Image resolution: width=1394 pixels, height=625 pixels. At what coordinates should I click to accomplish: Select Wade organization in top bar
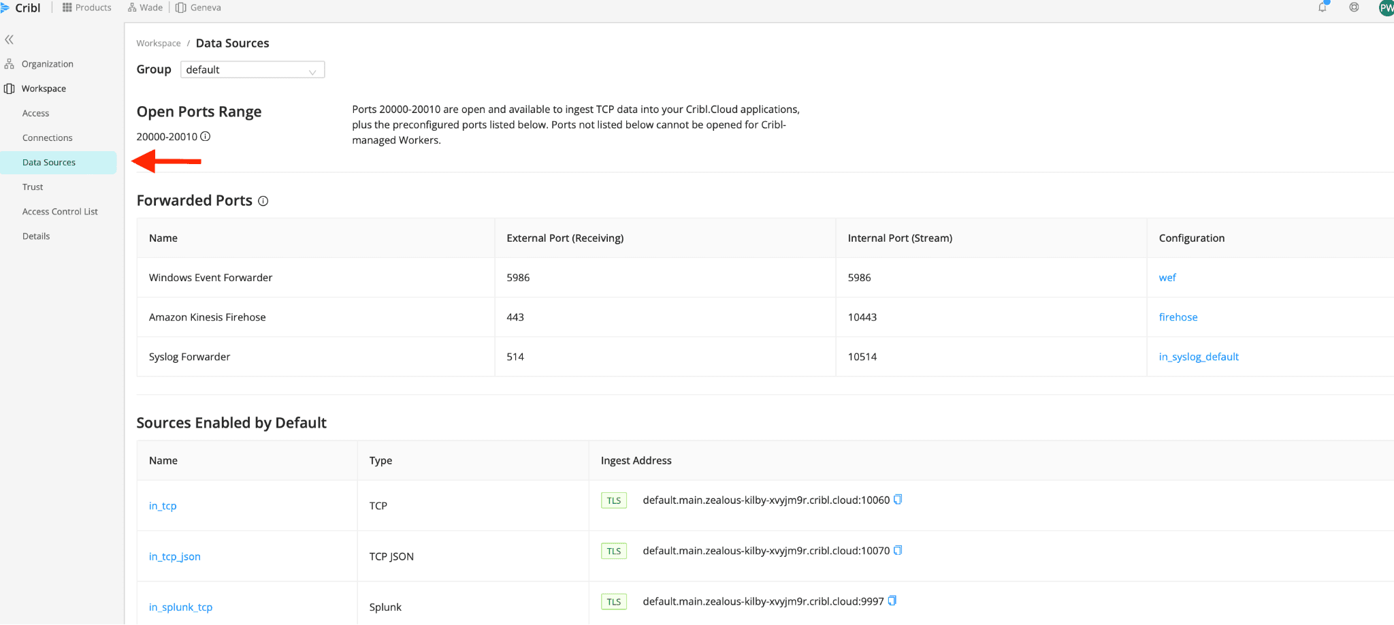tap(146, 7)
